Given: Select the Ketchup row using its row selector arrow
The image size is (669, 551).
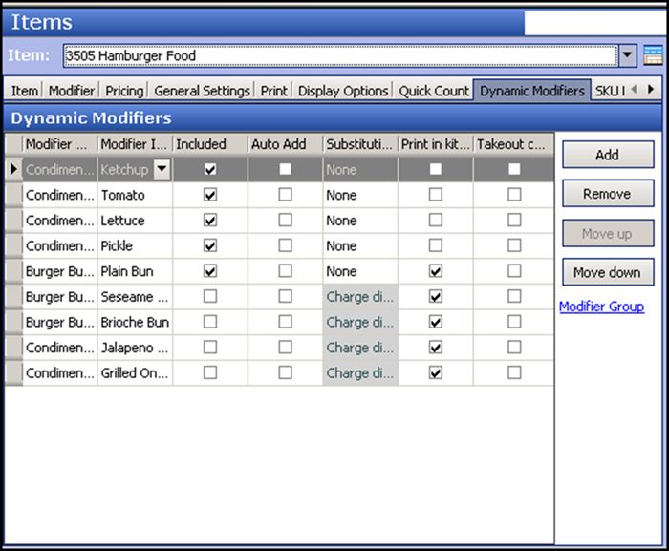Looking at the screenshot, I should pyautogui.click(x=13, y=169).
